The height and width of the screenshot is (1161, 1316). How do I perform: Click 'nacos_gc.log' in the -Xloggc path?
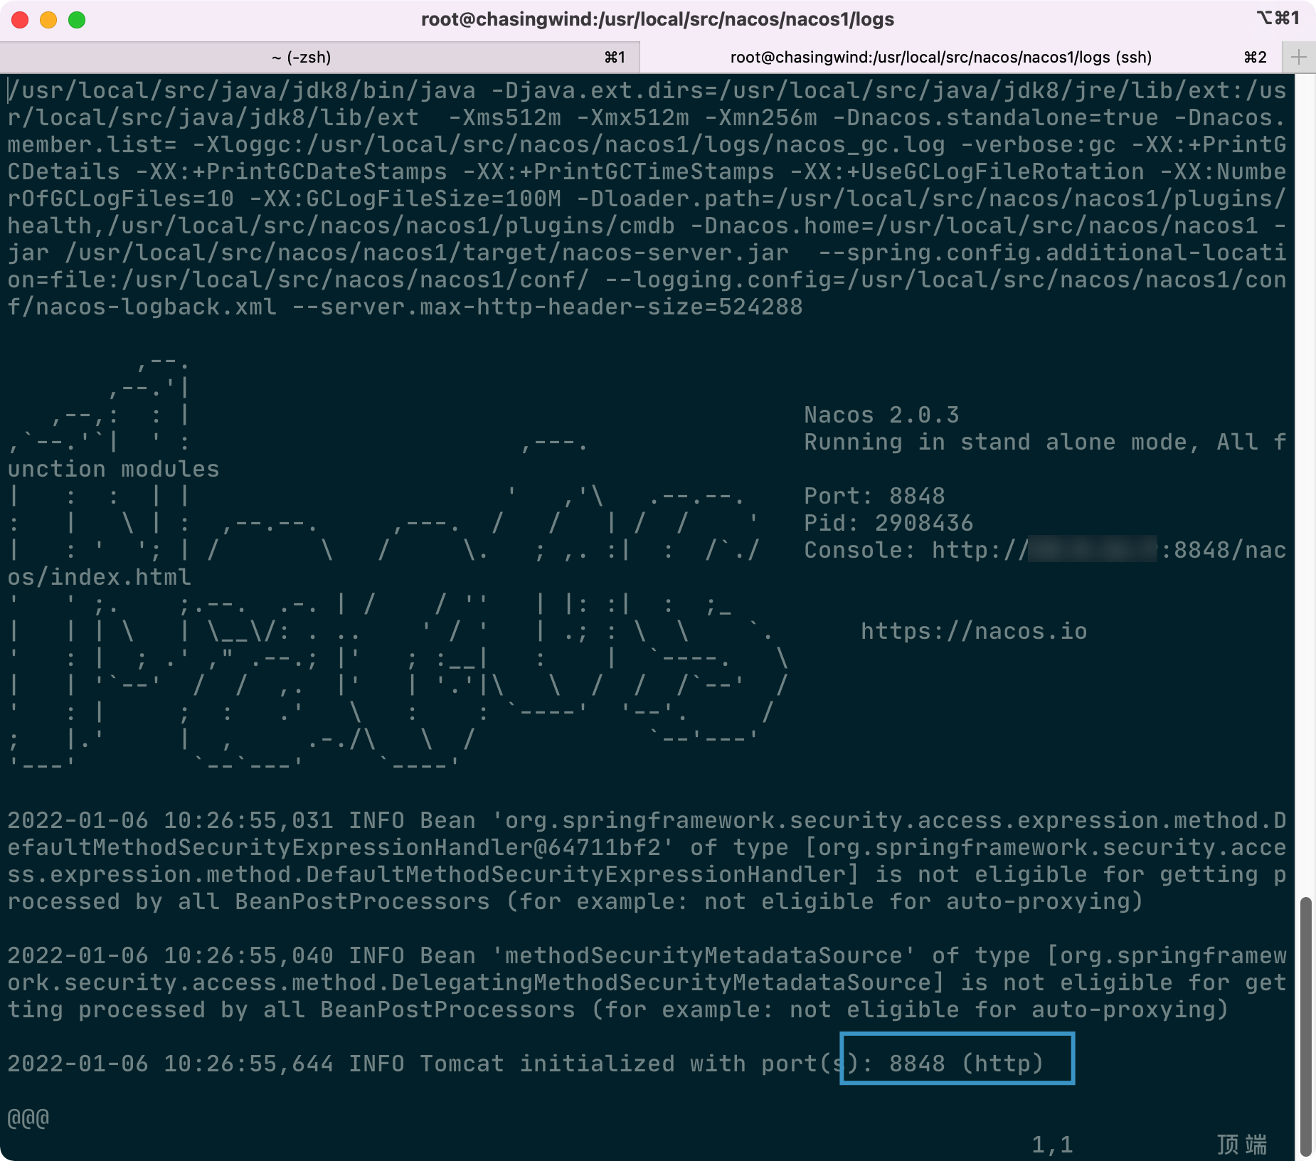860,144
